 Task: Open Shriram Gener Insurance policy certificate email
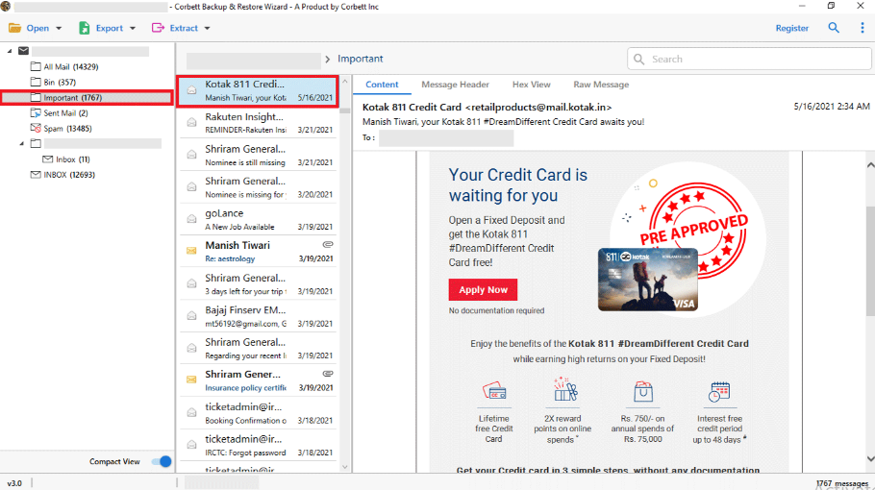click(x=258, y=380)
